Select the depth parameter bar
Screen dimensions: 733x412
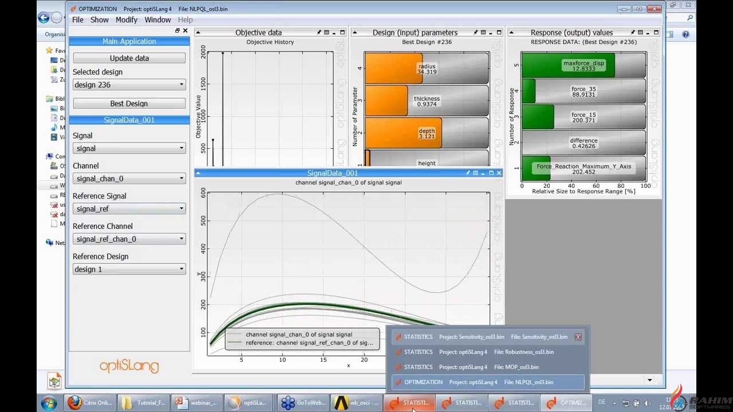(427, 133)
